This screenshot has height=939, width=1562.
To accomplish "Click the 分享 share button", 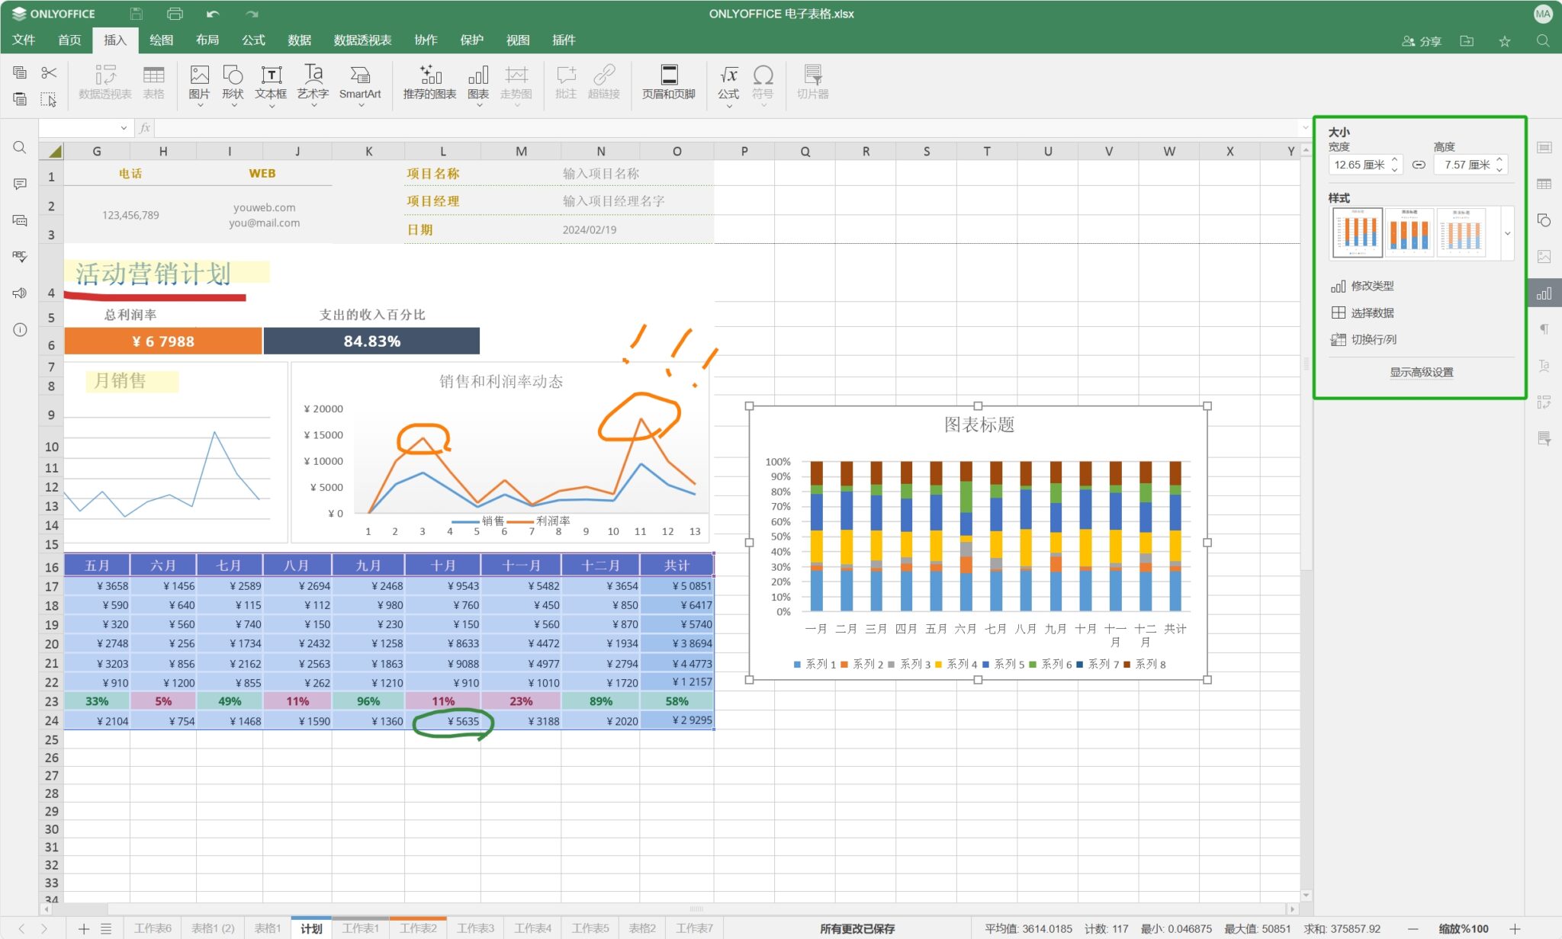I will click(1422, 41).
